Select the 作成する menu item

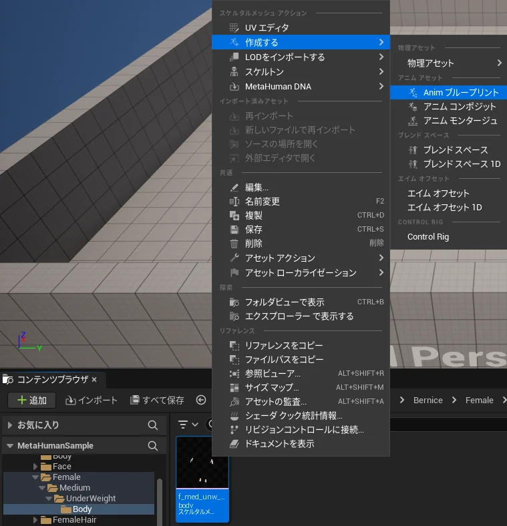[301, 42]
